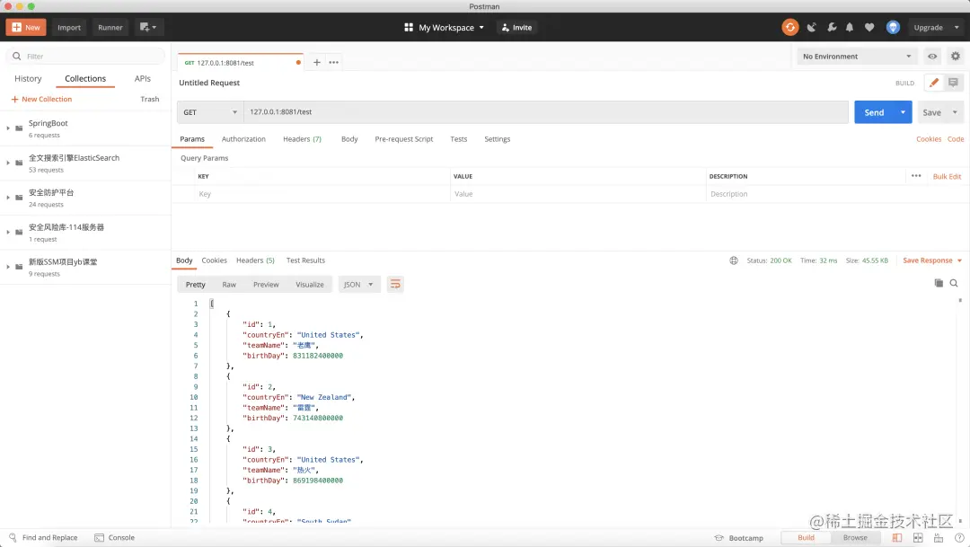
Task: Open GET method dropdown
Action: [210, 112]
